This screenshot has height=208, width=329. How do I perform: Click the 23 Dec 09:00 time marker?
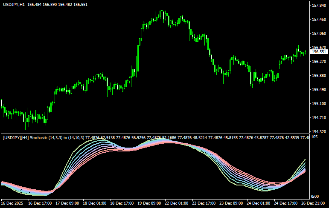point(231,204)
